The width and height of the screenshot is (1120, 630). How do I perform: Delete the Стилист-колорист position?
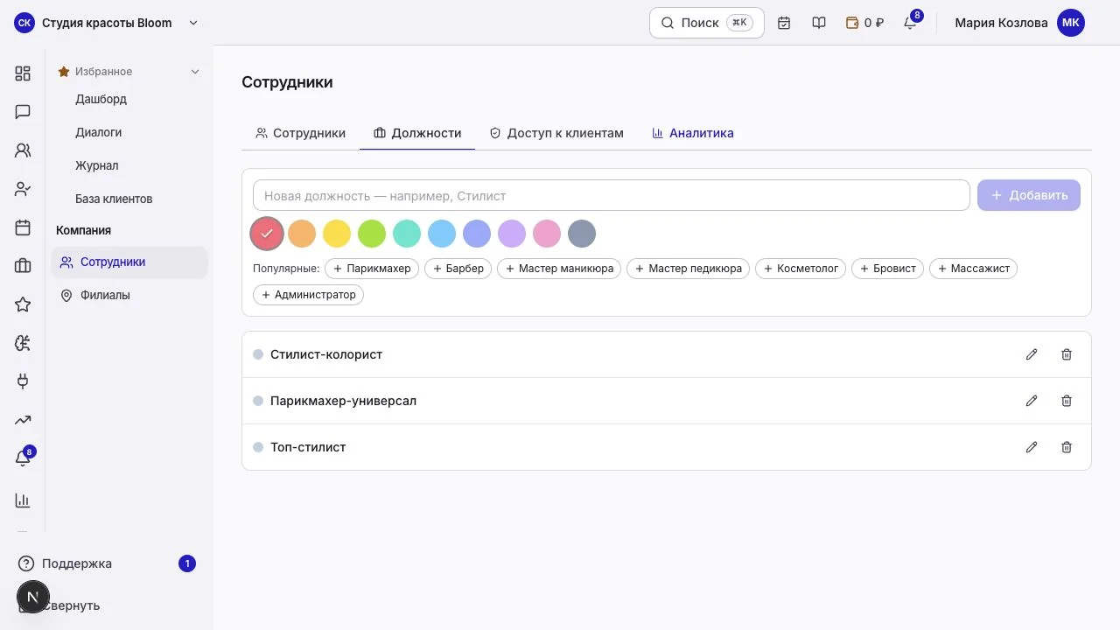click(1067, 354)
